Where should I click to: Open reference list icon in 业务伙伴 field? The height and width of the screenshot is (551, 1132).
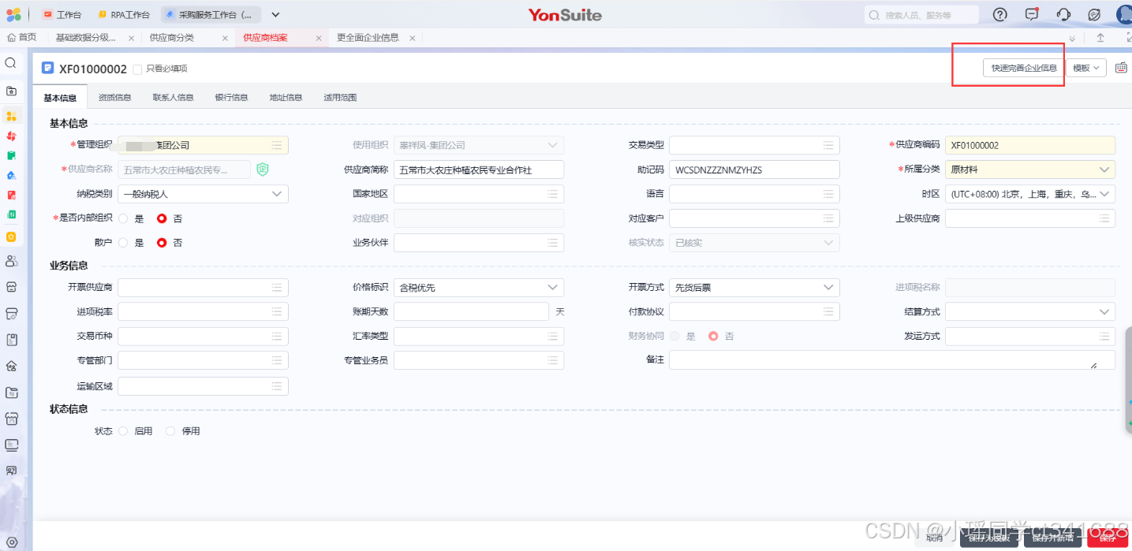pyautogui.click(x=553, y=243)
